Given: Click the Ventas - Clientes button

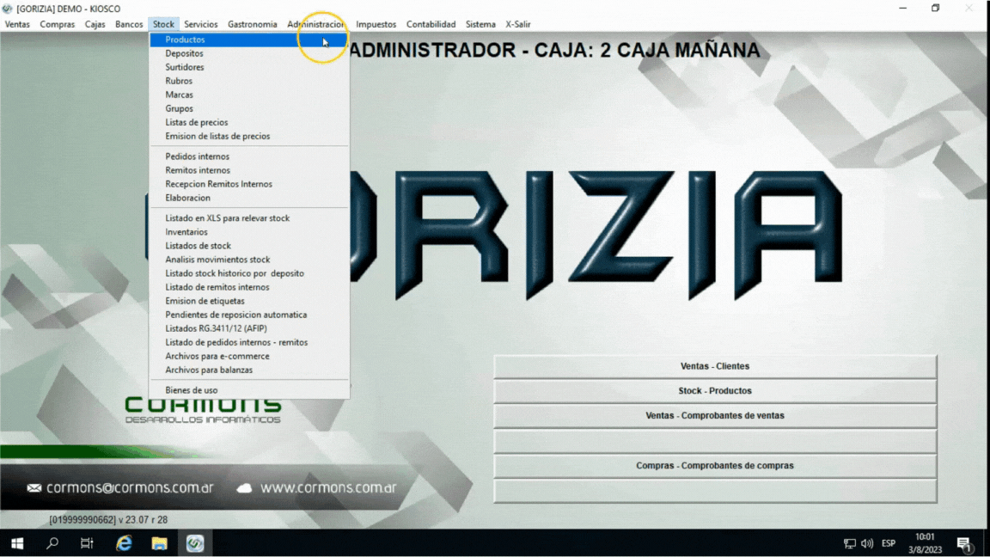Looking at the screenshot, I should click(715, 366).
